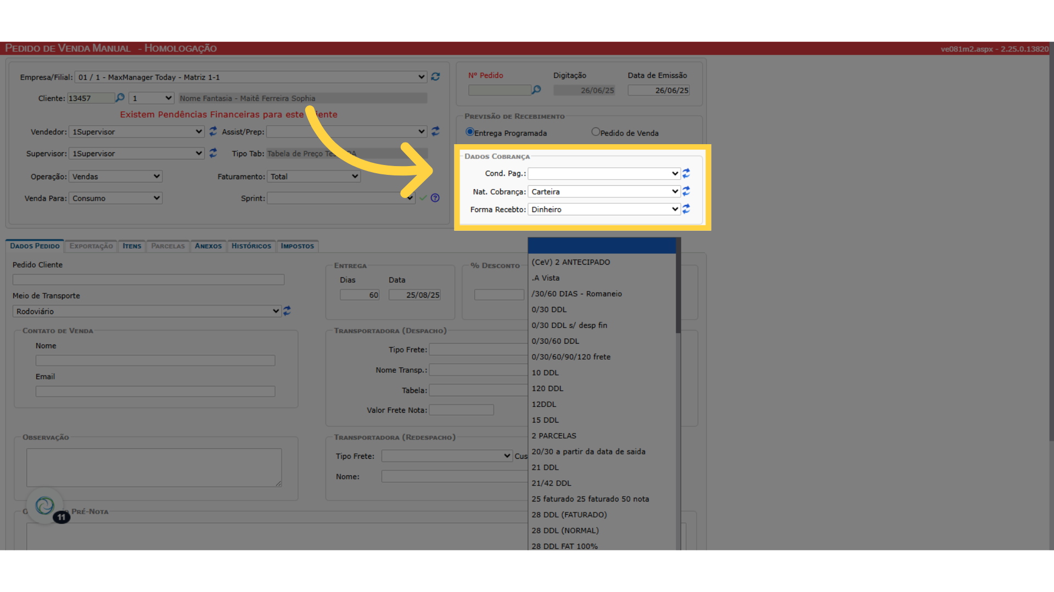Image resolution: width=1054 pixels, height=592 pixels.
Task: Select '0/30 DDL s/ desp fin' option
Action: [602, 325]
